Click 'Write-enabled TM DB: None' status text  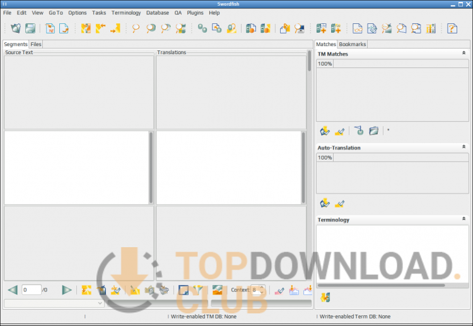(204, 317)
